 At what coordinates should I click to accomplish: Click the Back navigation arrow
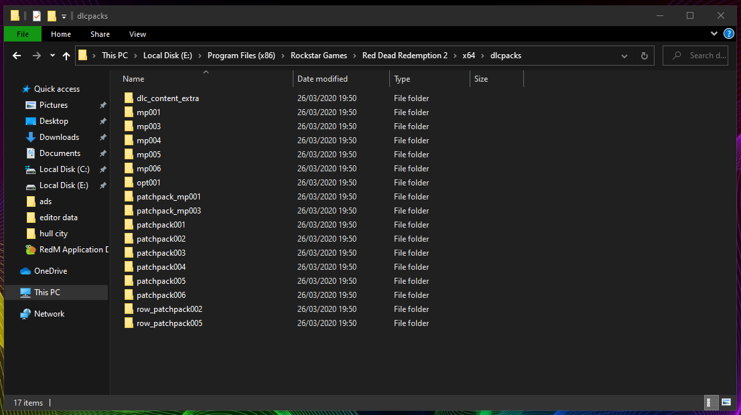coord(17,56)
